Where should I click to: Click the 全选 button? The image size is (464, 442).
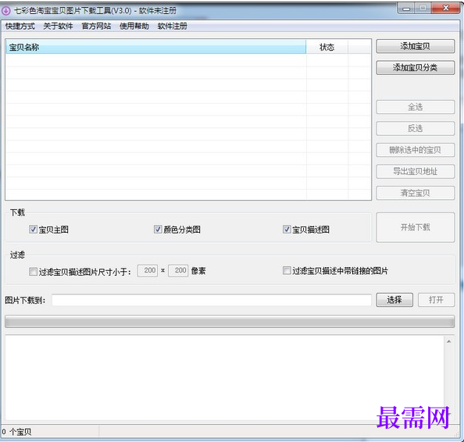(x=415, y=107)
